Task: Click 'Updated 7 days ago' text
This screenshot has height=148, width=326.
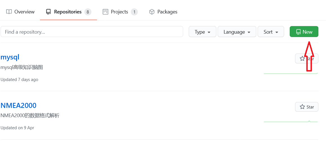Action: tap(19, 80)
